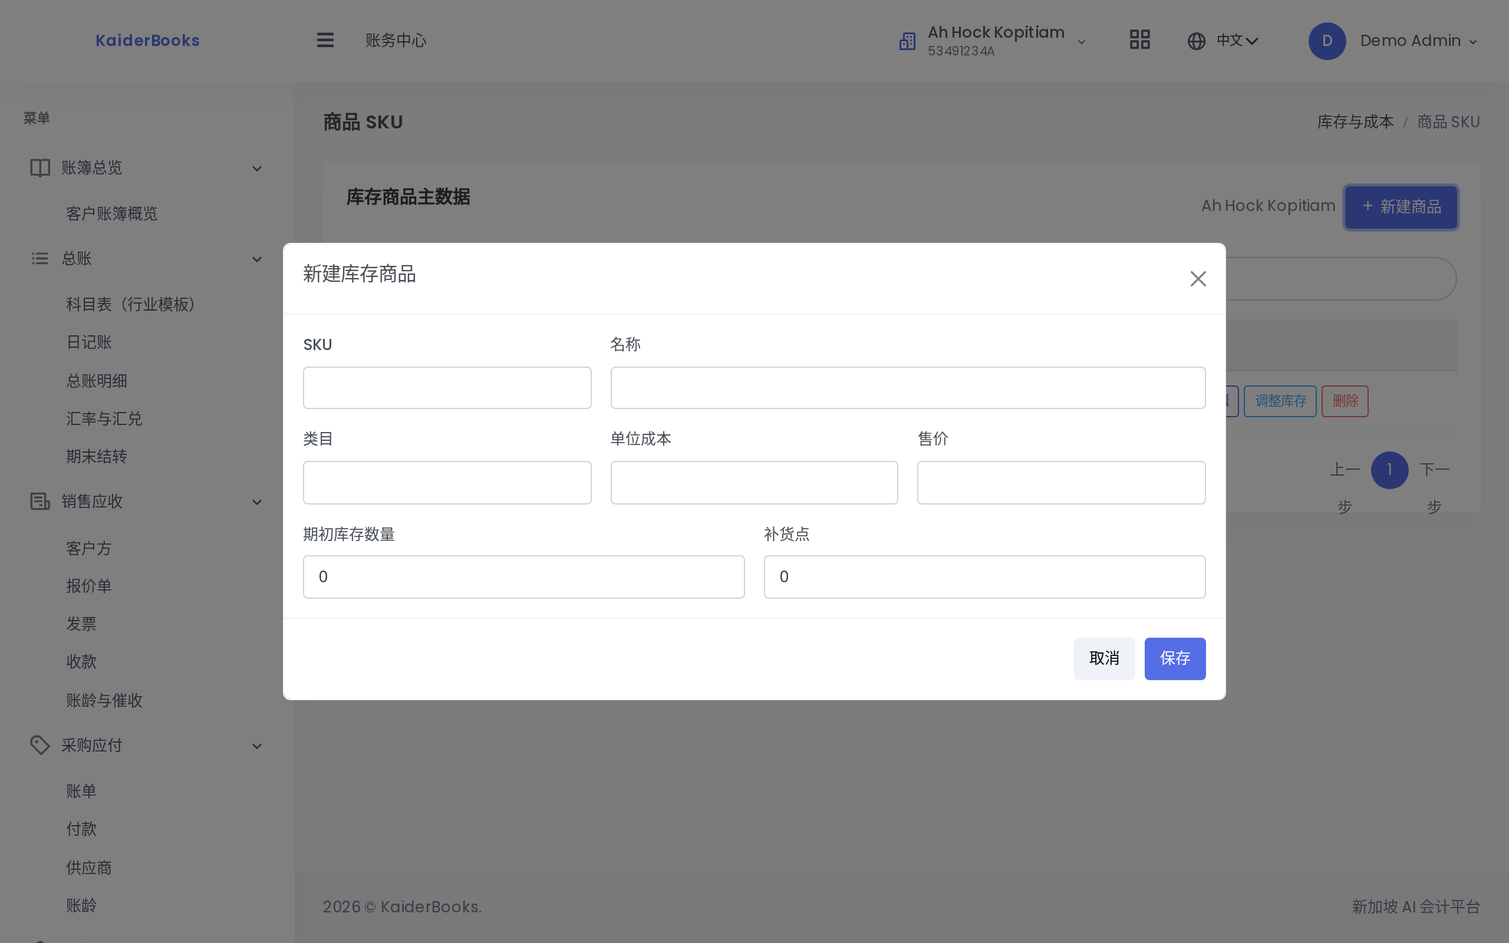Collapse the 采购应付 menu chevron
The height and width of the screenshot is (943, 1509).
[x=257, y=746]
